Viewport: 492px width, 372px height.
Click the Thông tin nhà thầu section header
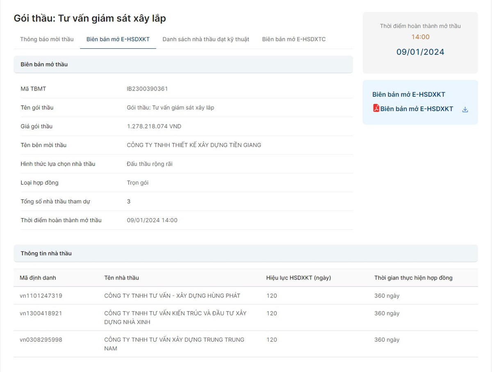point(46,253)
